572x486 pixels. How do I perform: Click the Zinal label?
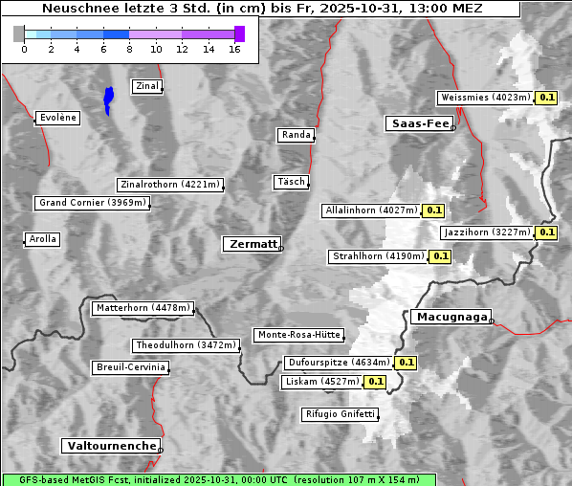coord(147,86)
